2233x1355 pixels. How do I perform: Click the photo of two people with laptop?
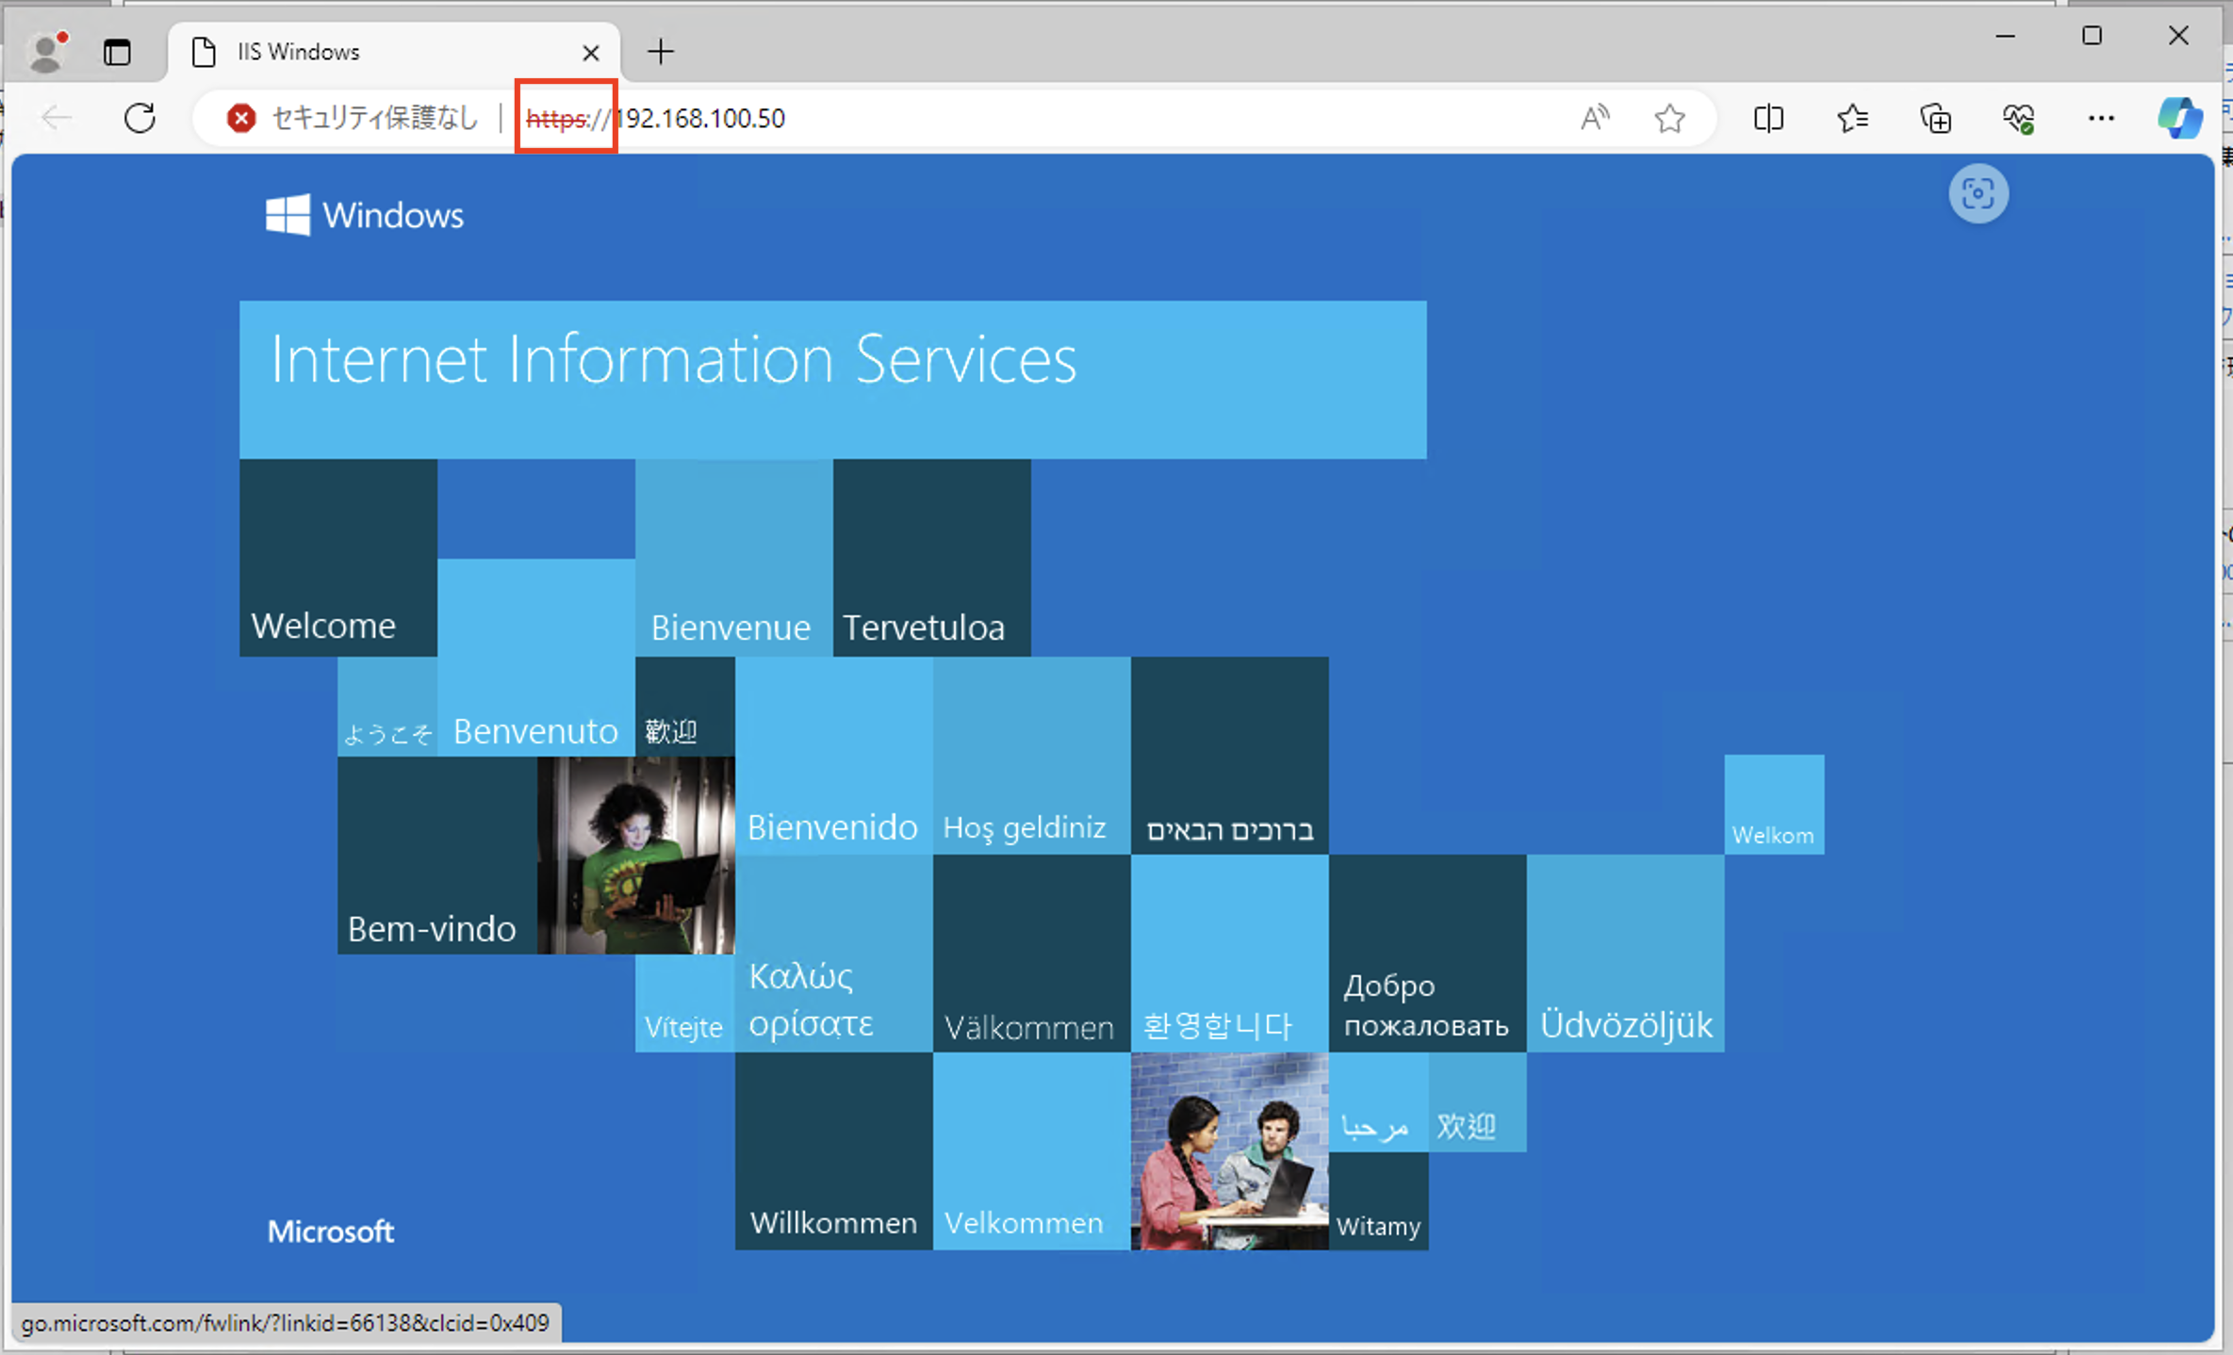1230,1151
